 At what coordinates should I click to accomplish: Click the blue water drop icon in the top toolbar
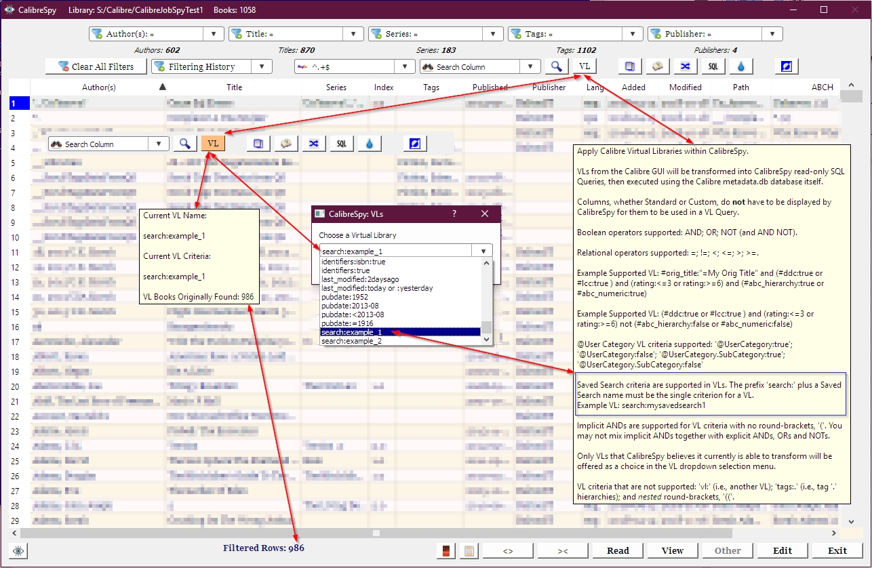[x=741, y=66]
